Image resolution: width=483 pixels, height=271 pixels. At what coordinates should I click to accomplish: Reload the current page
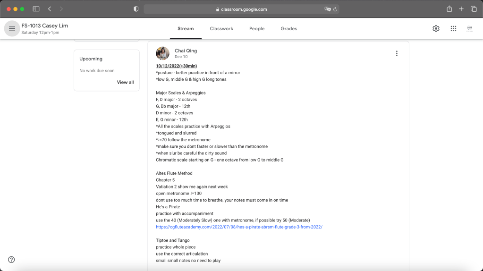[x=335, y=9]
